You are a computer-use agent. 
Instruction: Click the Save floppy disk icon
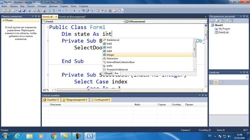(20, 11)
